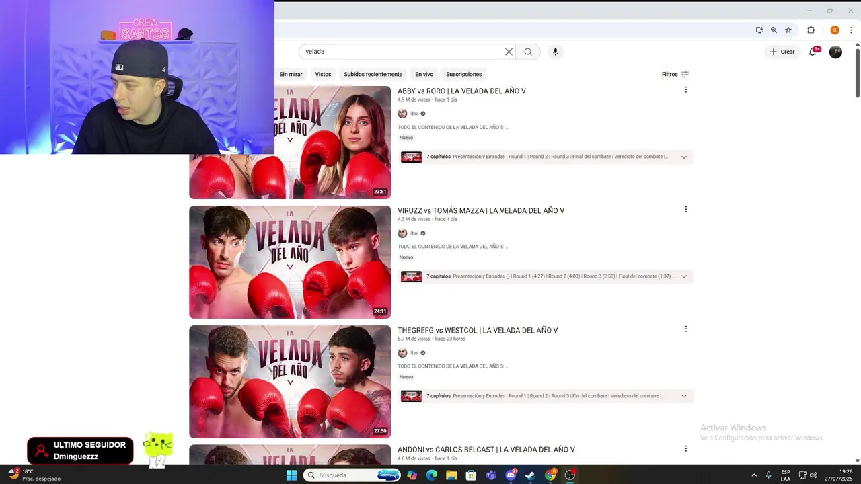Click the Windows taskbar Búsqueda search box
861x484 pixels.
(x=351, y=475)
